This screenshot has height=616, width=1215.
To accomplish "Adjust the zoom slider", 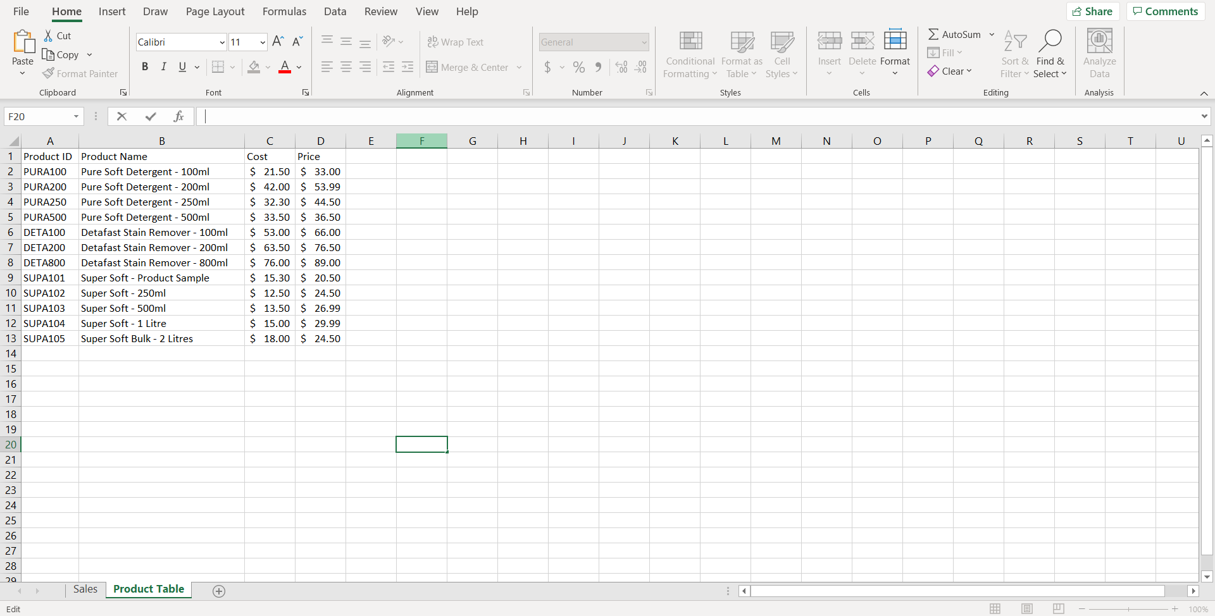I will 1128,609.
